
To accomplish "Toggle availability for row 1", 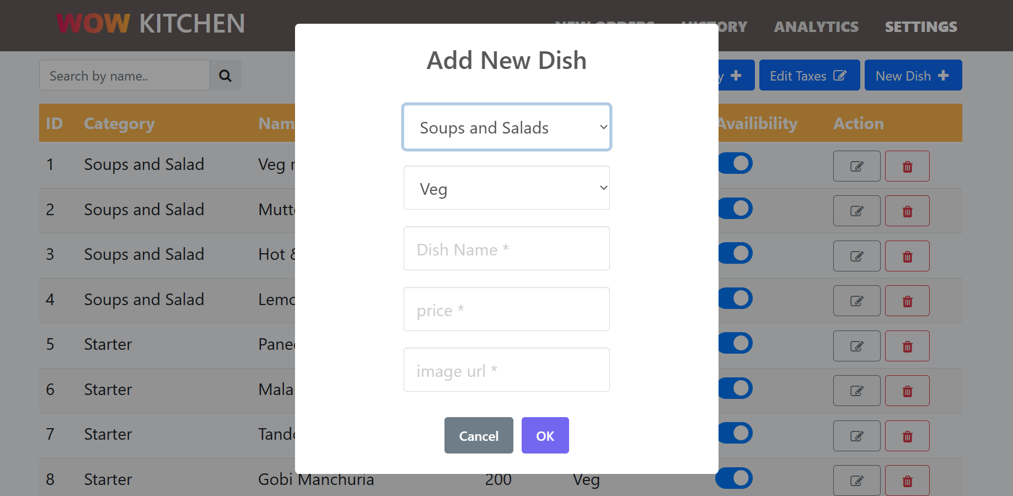I will point(735,163).
